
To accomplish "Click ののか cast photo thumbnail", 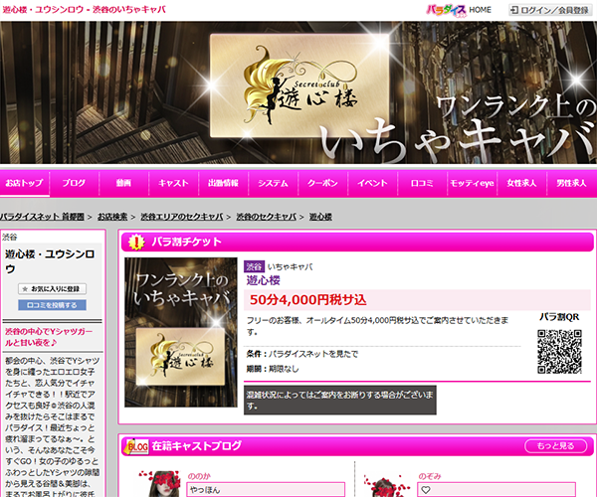I will [159, 484].
